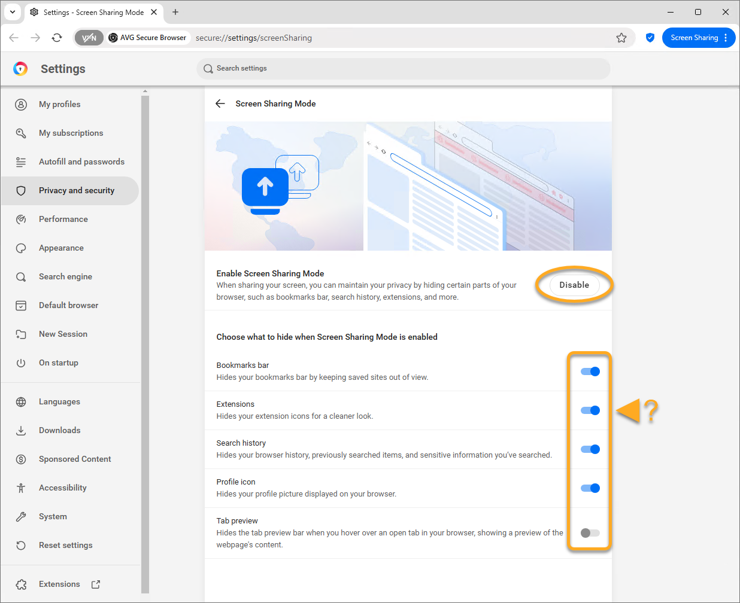Toggle the Search history switch
The width and height of the screenshot is (740, 603).
click(x=590, y=449)
